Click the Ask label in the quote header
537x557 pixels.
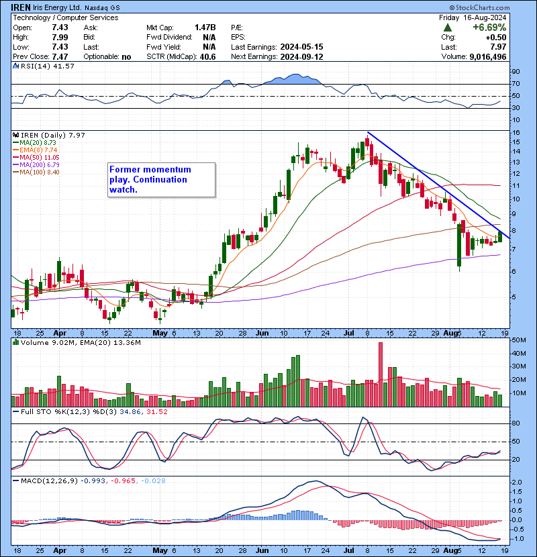coord(91,28)
